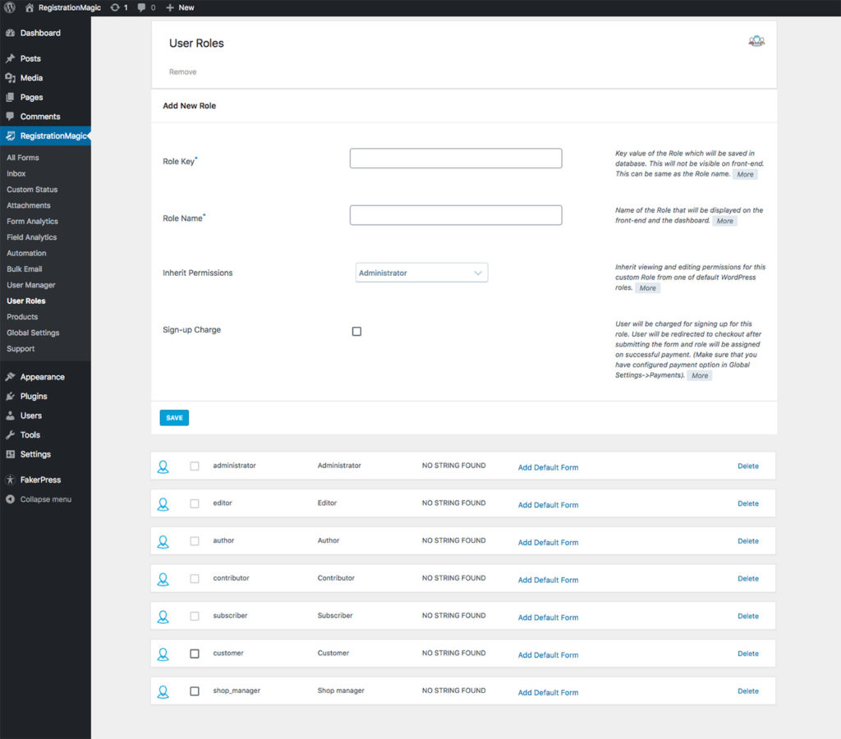Open the User Manager submenu item
Viewport: 841px width, 739px height.
point(31,285)
